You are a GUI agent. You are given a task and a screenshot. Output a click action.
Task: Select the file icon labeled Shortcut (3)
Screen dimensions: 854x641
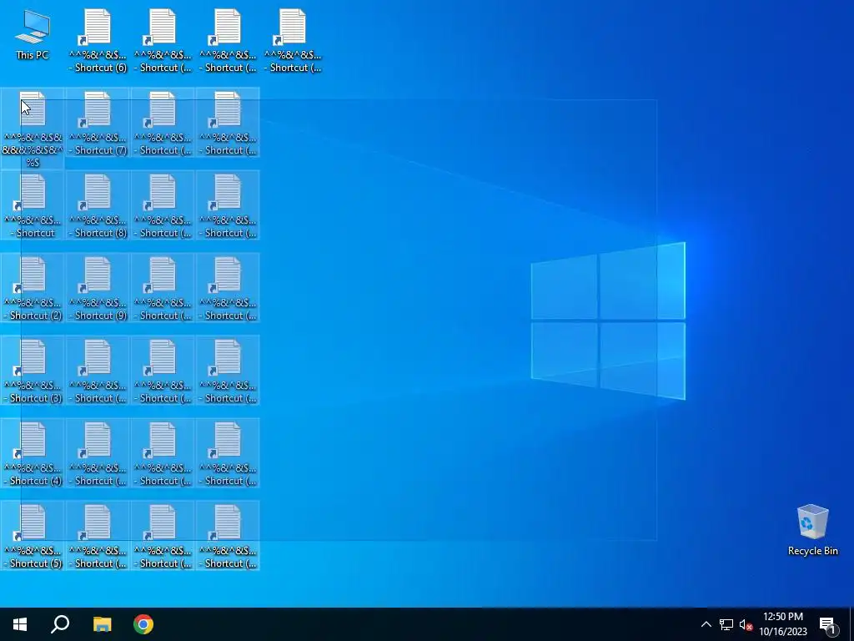[x=33, y=371]
